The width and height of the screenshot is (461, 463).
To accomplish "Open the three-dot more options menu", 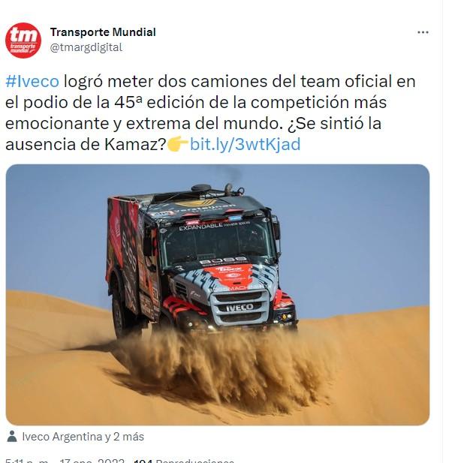I will [x=423, y=32].
